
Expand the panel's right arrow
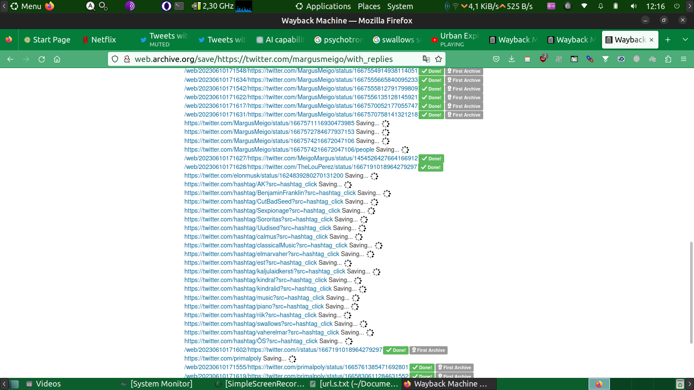click(690, 6)
